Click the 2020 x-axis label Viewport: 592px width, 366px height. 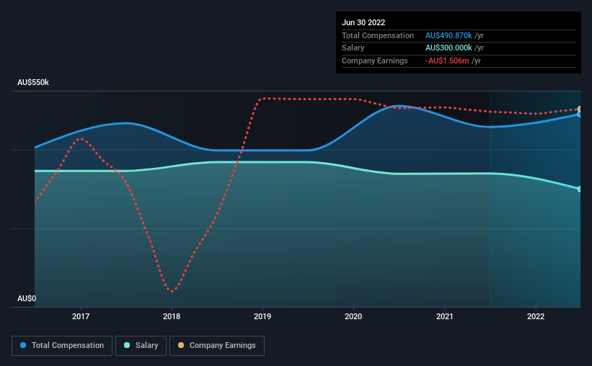pyautogui.click(x=353, y=316)
